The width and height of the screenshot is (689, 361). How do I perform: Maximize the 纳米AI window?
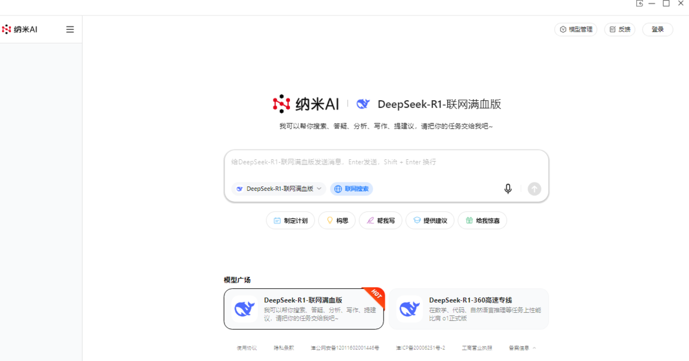click(666, 3)
